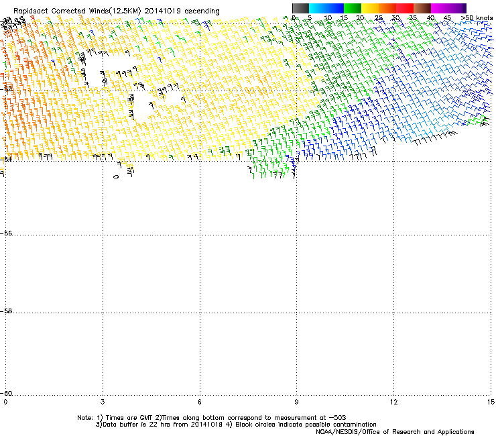Screen dimensions: 496x436
Task: Click the bottom axis label '9'
Action: (x=296, y=402)
